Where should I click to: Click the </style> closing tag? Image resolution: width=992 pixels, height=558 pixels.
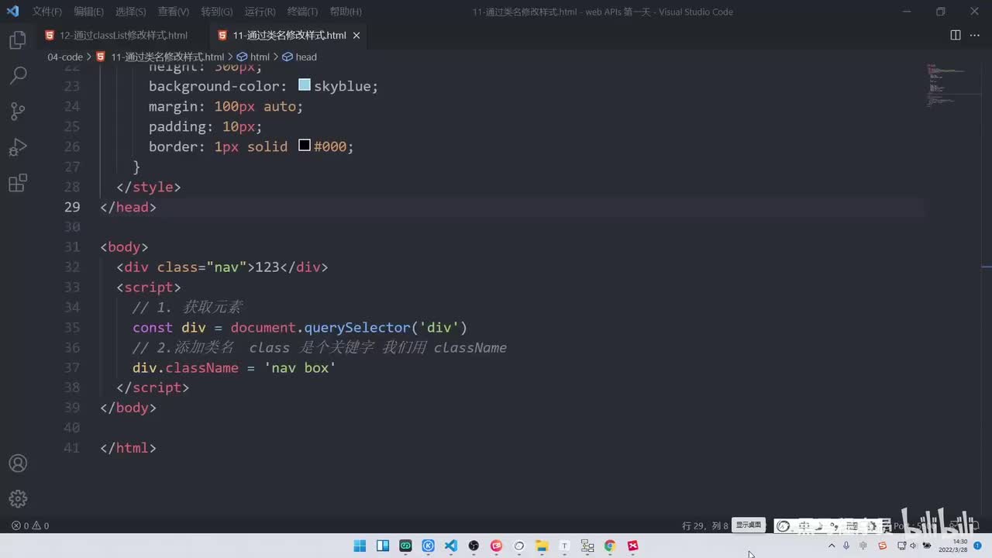pyautogui.click(x=148, y=187)
